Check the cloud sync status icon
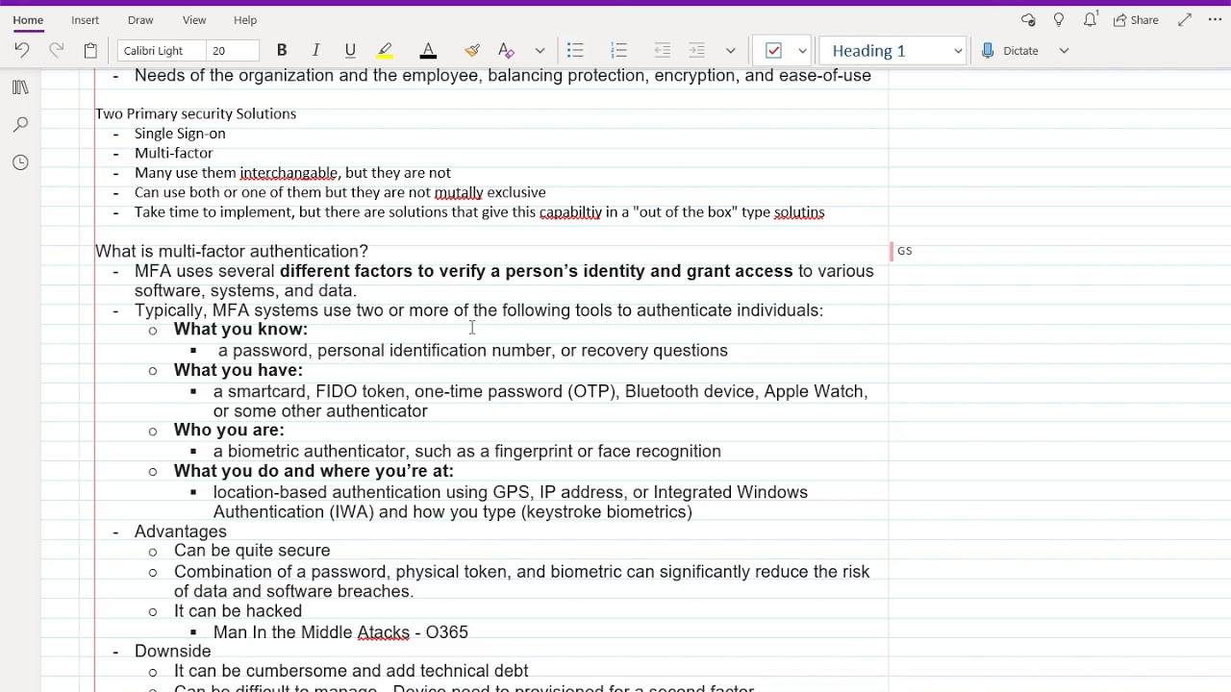Image resolution: width=1231 pixels, height=692 pixels. click(x=1028, y=19)
